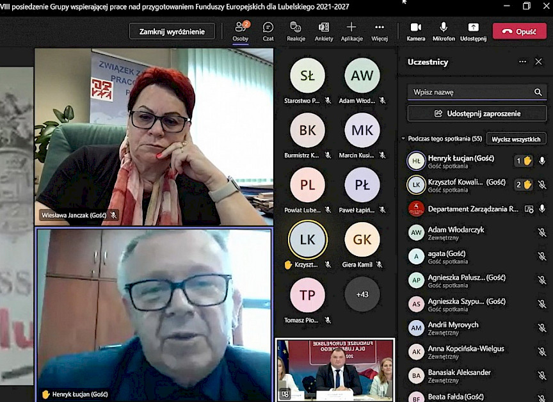This screenshot has height=402, width=553.
Task: Click the Udostępnij zaproszenie button
Action: point(477,113)
